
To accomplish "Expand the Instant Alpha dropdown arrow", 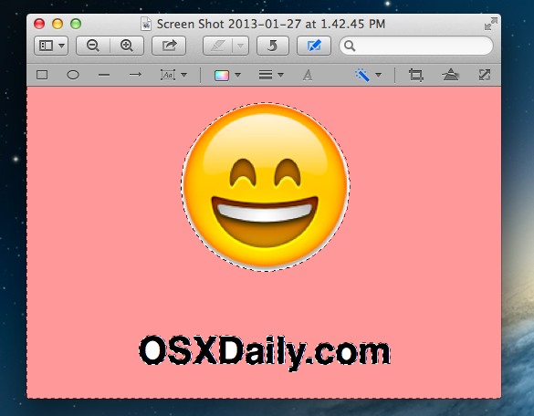I will pyautogui.click(x=378, y=75).
